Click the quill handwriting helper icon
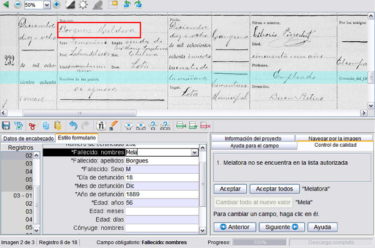 (113, 126)
